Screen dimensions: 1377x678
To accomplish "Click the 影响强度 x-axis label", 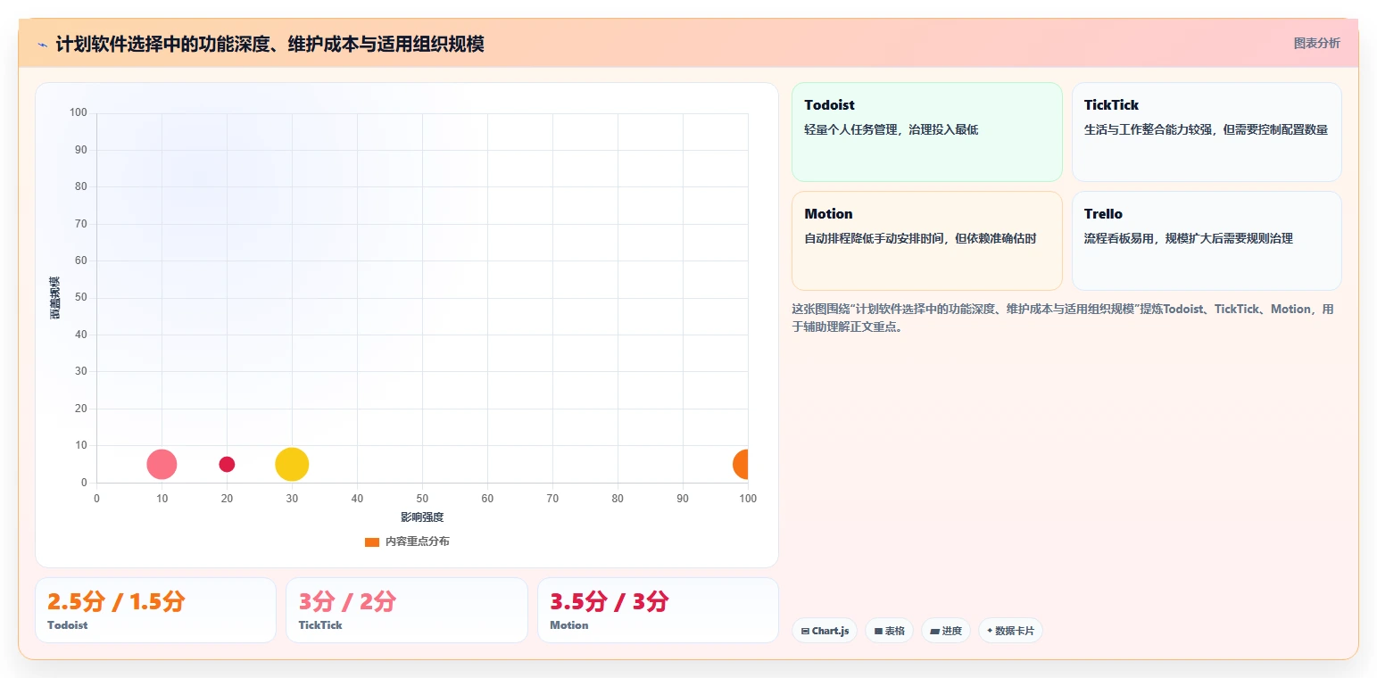I will (x=422, y=517).
